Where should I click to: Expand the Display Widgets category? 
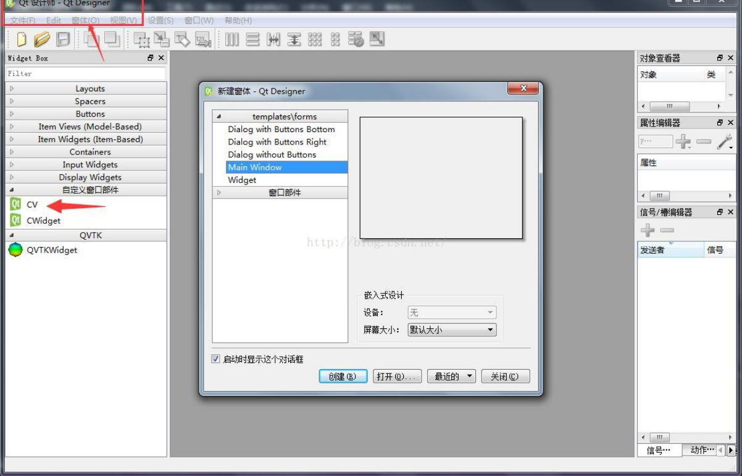(86, 177)
